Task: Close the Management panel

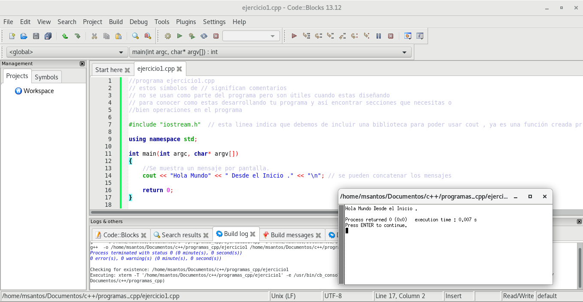Action: 82,64
